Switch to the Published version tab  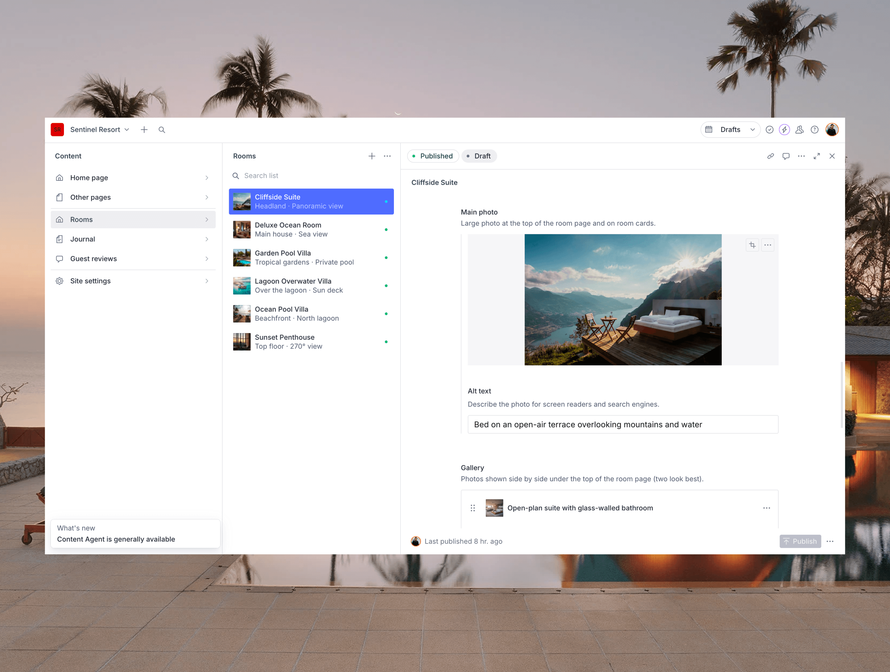pos(433,156)
